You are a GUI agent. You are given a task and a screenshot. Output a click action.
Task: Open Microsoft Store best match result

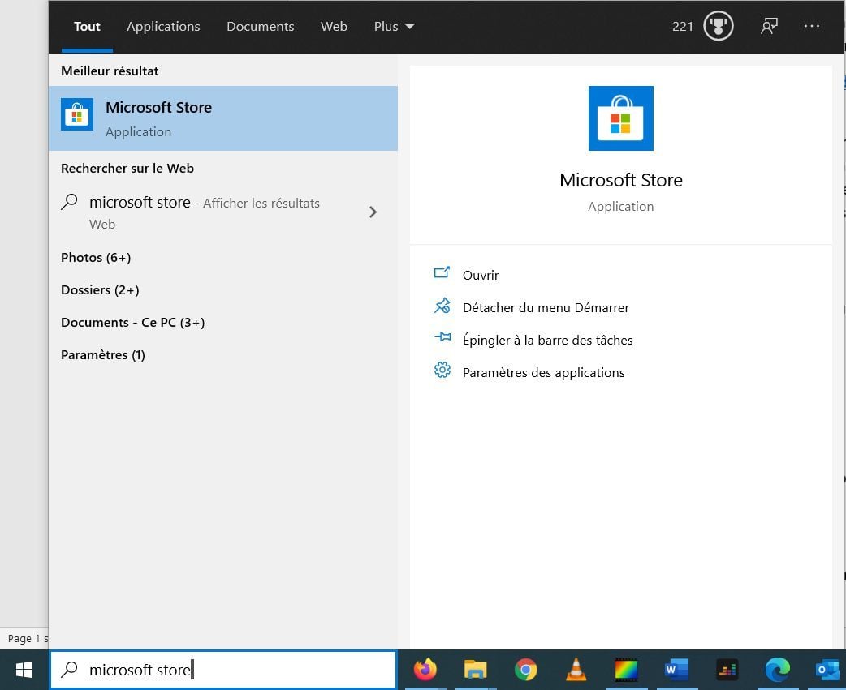pyautogui.click(x=222, y=118)
